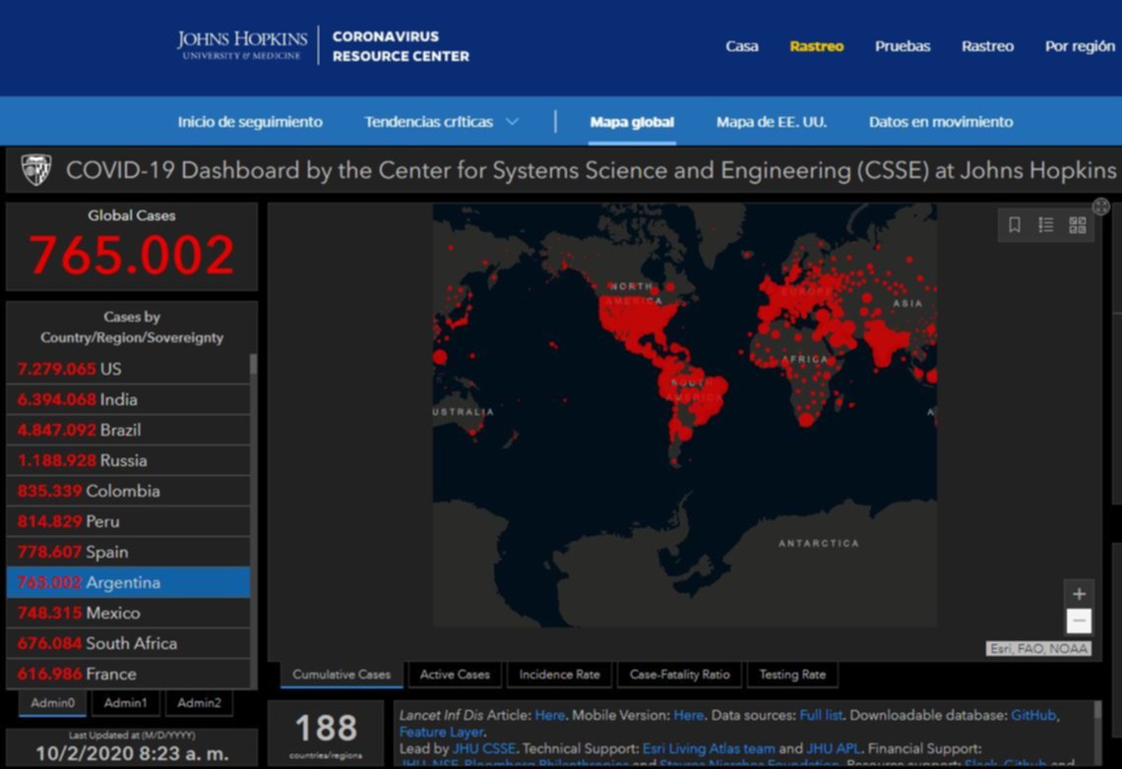Open the JHU APL link
Viewport: 1122px width, 769px height.
point(833,748)
